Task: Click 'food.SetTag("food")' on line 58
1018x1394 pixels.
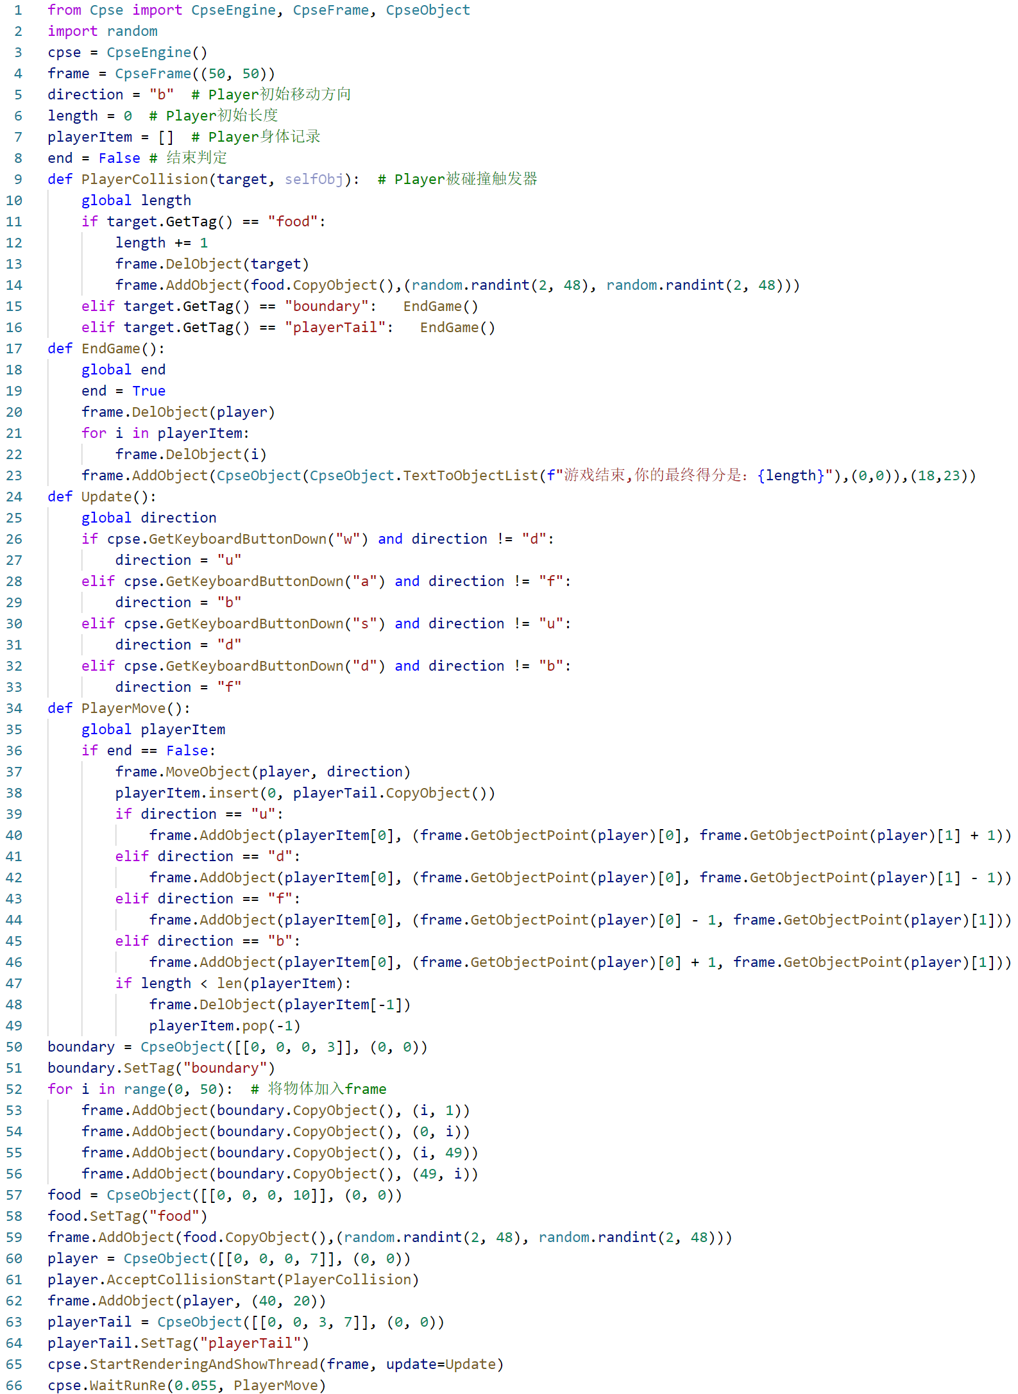Action: coord(128,1216)
